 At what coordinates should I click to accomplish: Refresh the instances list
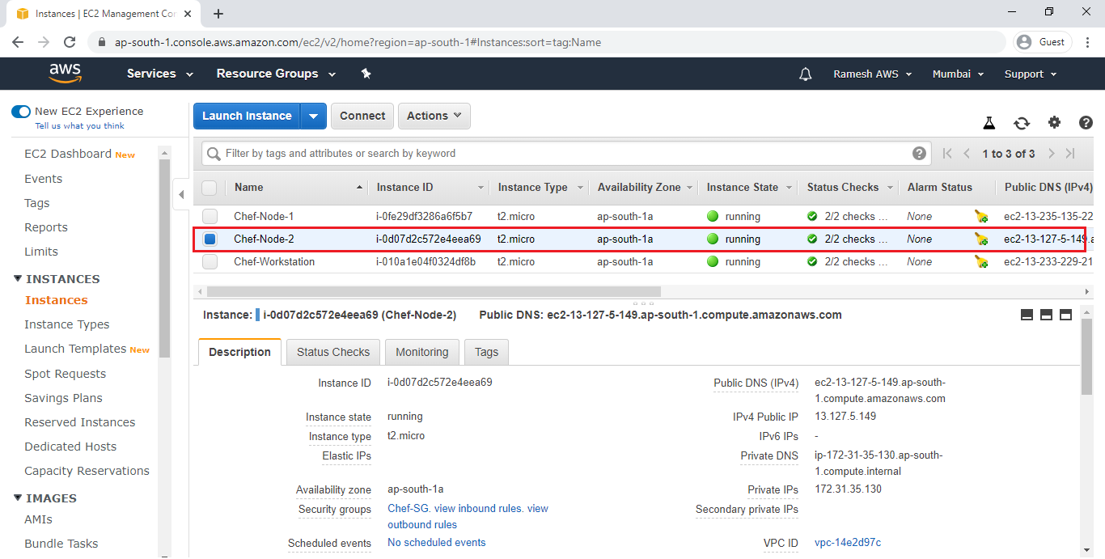point(1022,123)
